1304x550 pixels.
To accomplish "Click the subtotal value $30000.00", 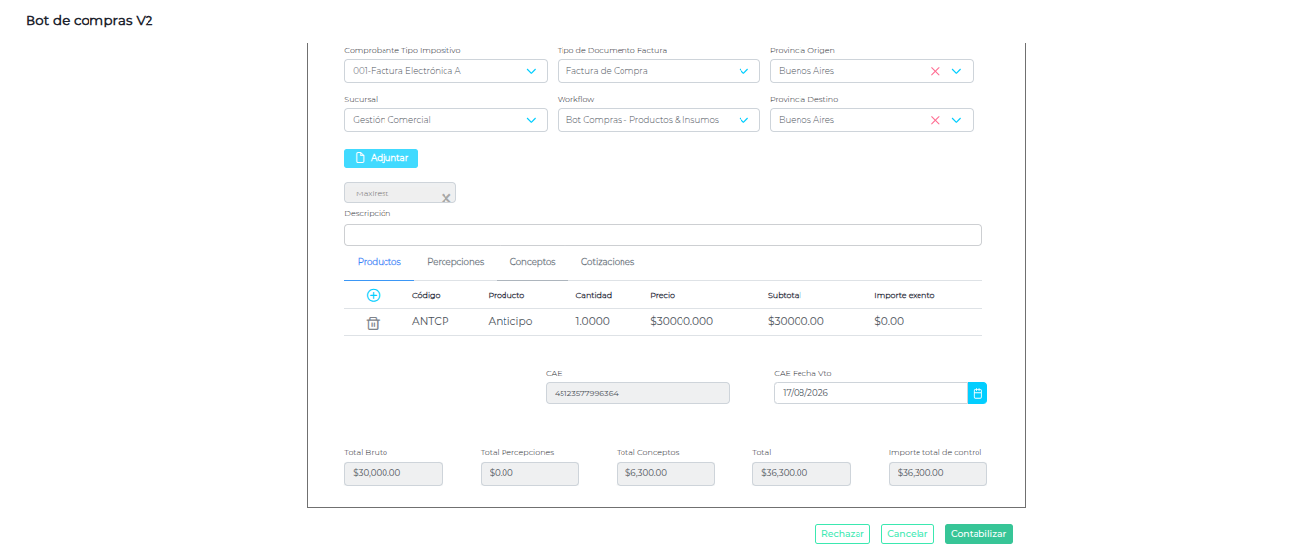I will point(796,322).
